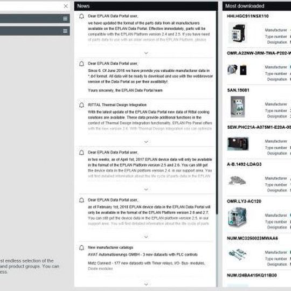Click the News panel scrollbar

(217, 113)
